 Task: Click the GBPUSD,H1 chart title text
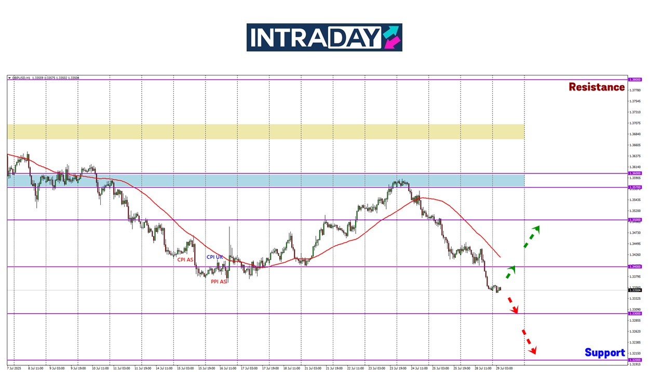21,78
